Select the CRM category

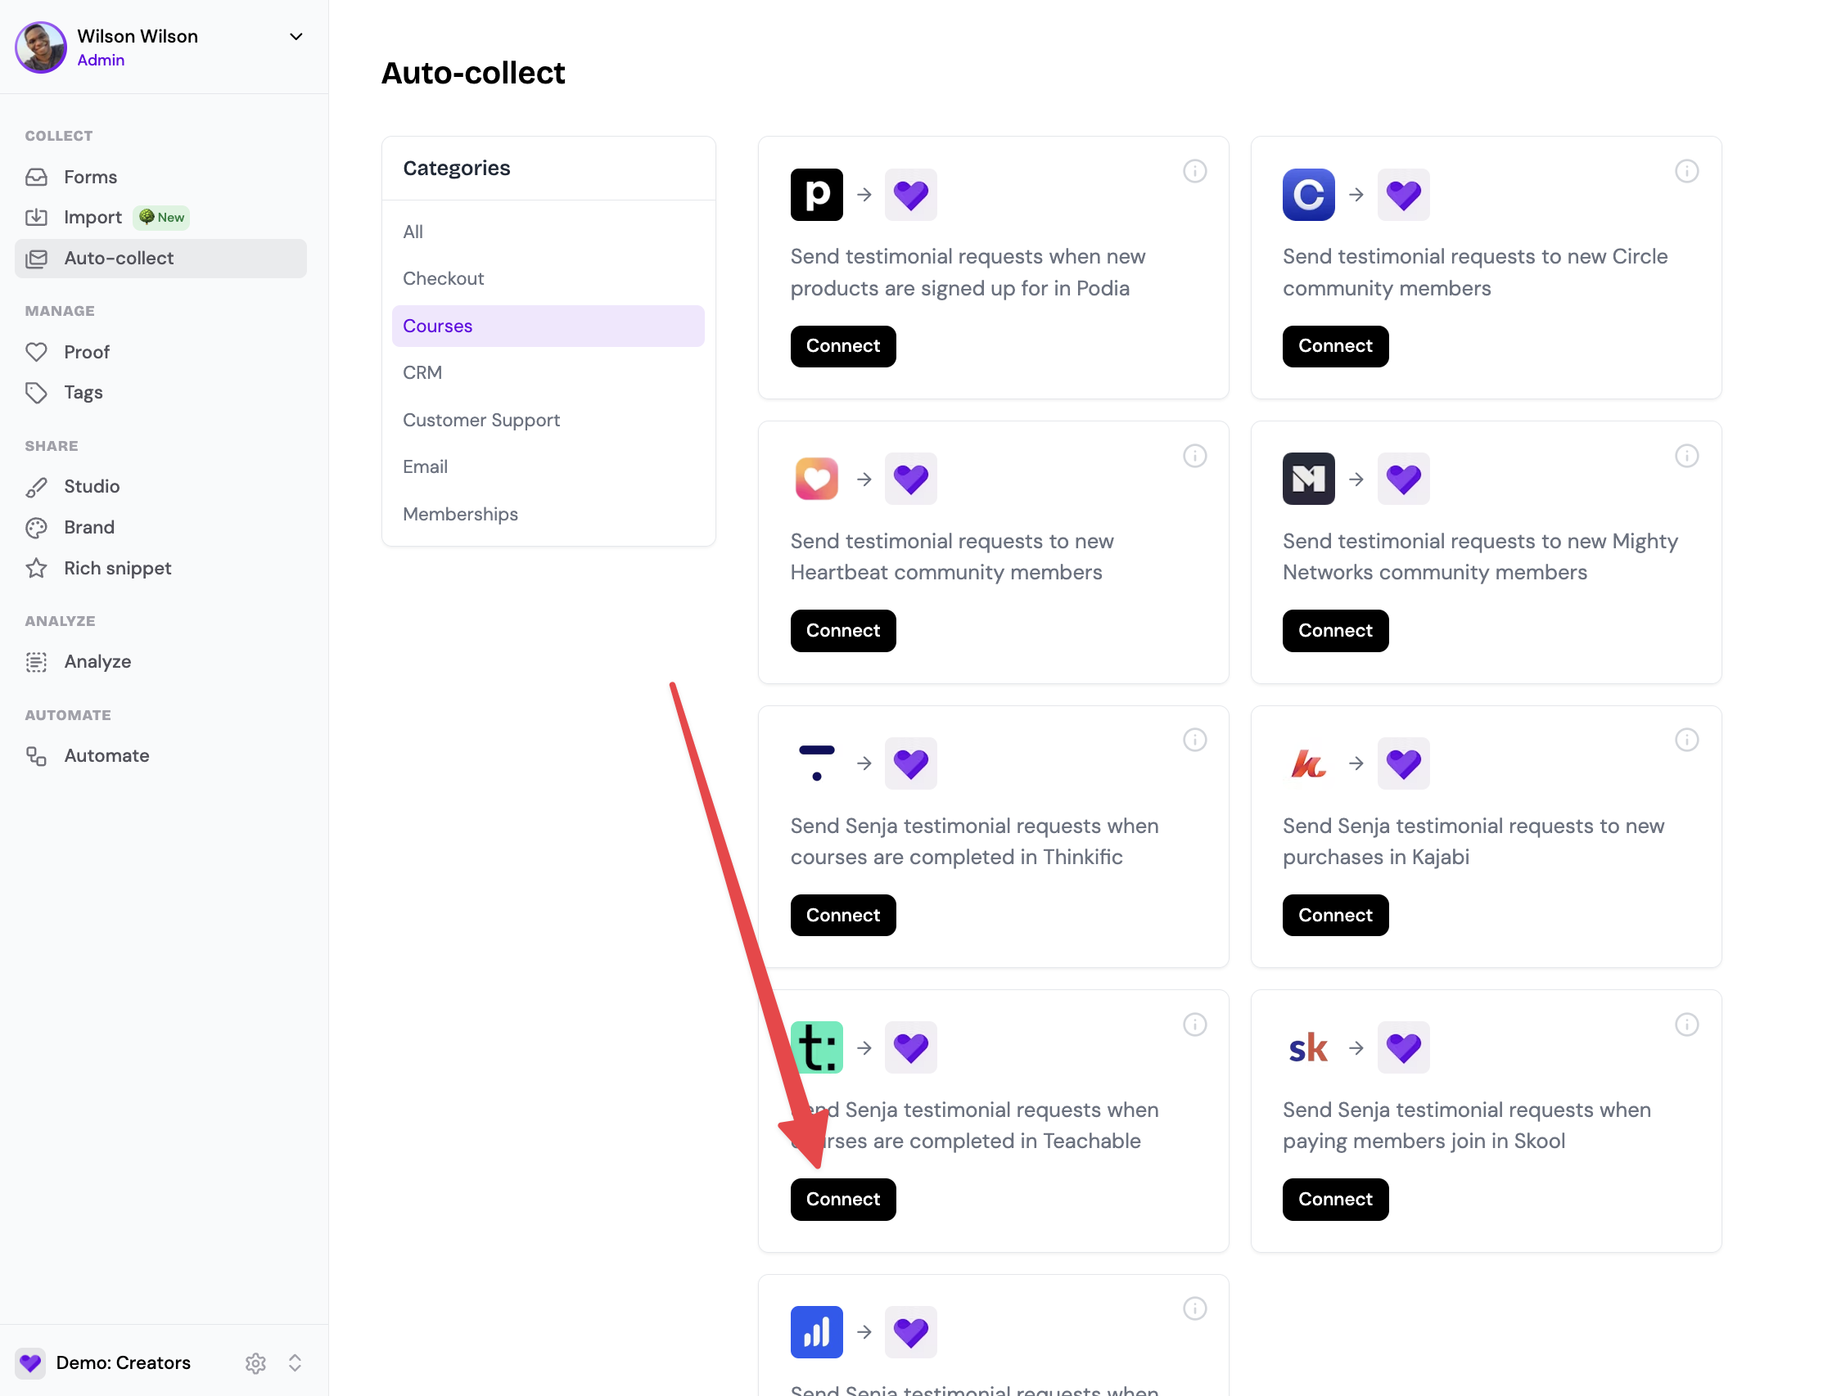(x=548, y=372)
